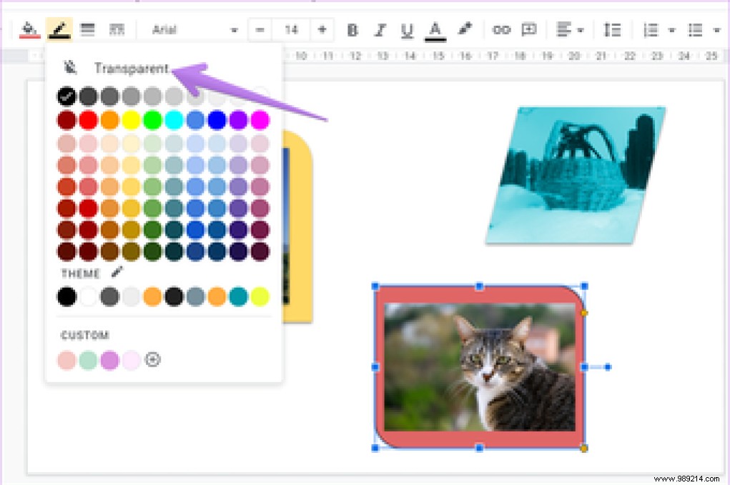Viewport: 730px width, 485px height.
Task: Open the line spacing icon
Action: pos(612,29)
